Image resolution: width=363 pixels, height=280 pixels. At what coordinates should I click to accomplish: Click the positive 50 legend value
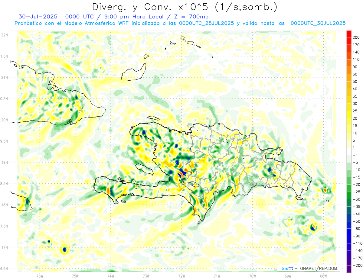tap(355, 82)
